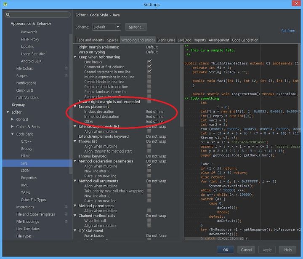Click the Manage... button
Viewport: 303px width, 259px height.
(136, 27)
